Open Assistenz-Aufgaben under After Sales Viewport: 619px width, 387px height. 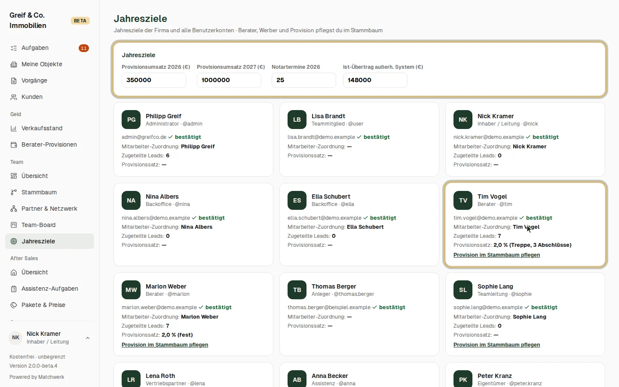(x=49, y=289)
